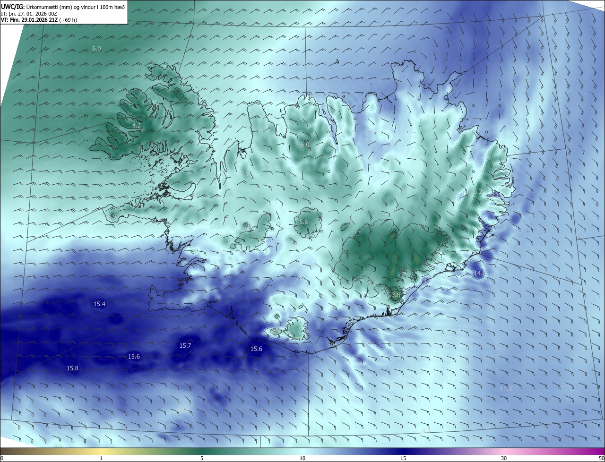Screen dimensions: 605x462
Task: Click the 50 tick on the color scale
Action: pyautogui.click(x=601, y=458)
